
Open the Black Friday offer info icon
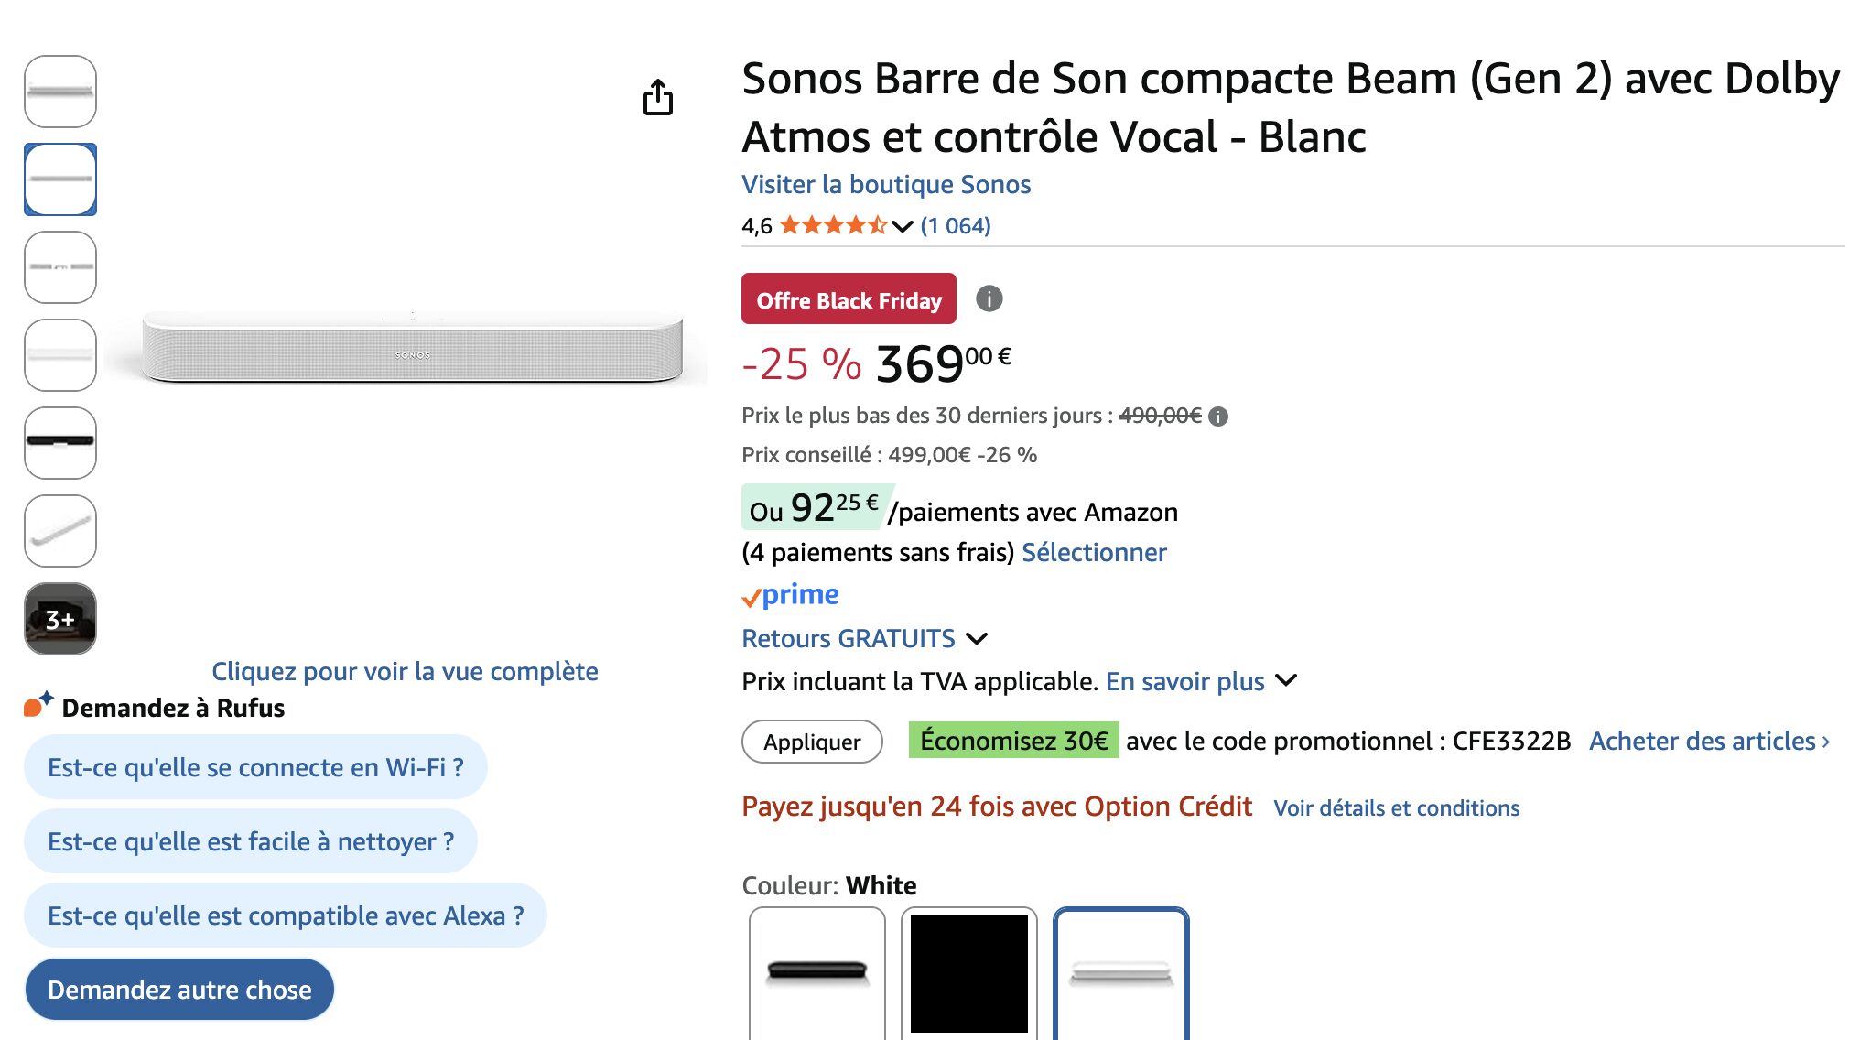(989, 298)
